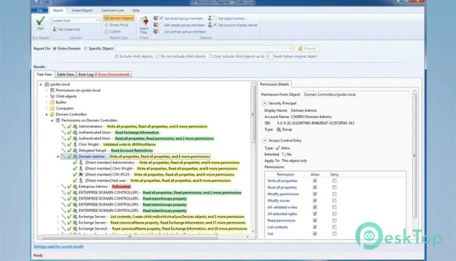Click the green Start checkmark icon

click(40, 21)
